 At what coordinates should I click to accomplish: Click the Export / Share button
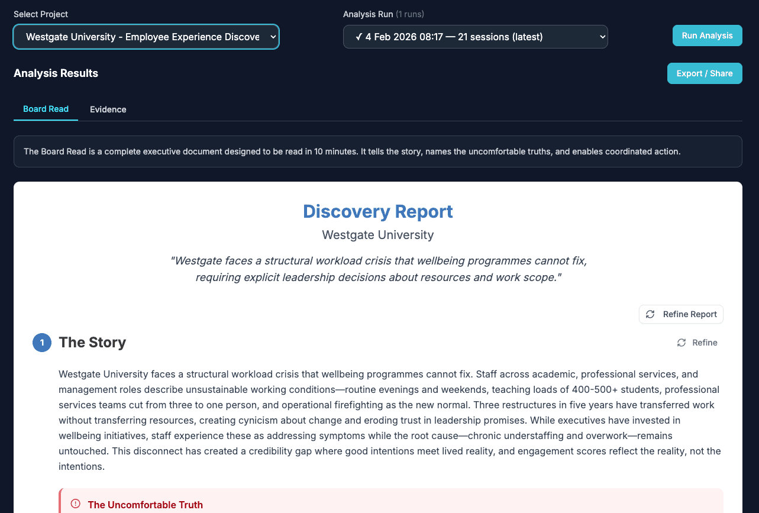pyautogui.click(x=705, y=73)
